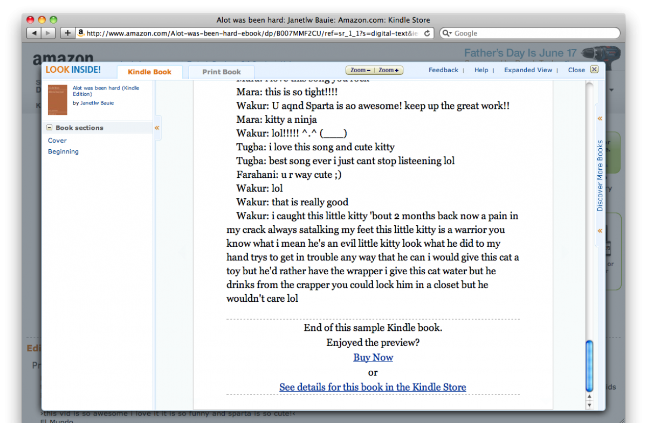Select the Kindle Book tab
Screen dimensions: 647x423
point(149,72)
